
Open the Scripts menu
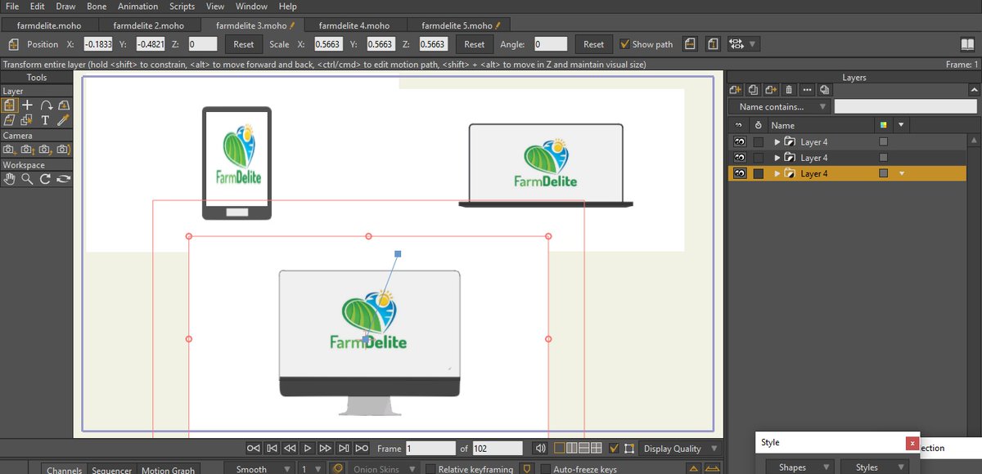tap(182, 7)
